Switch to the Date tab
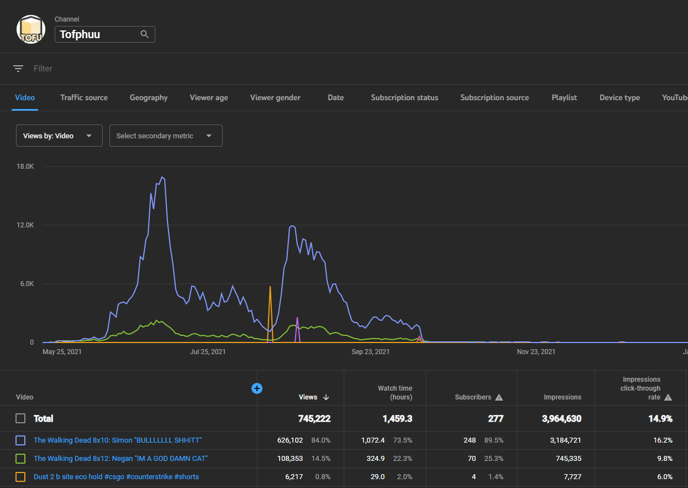The image size is (688, 488). (335, 97)
